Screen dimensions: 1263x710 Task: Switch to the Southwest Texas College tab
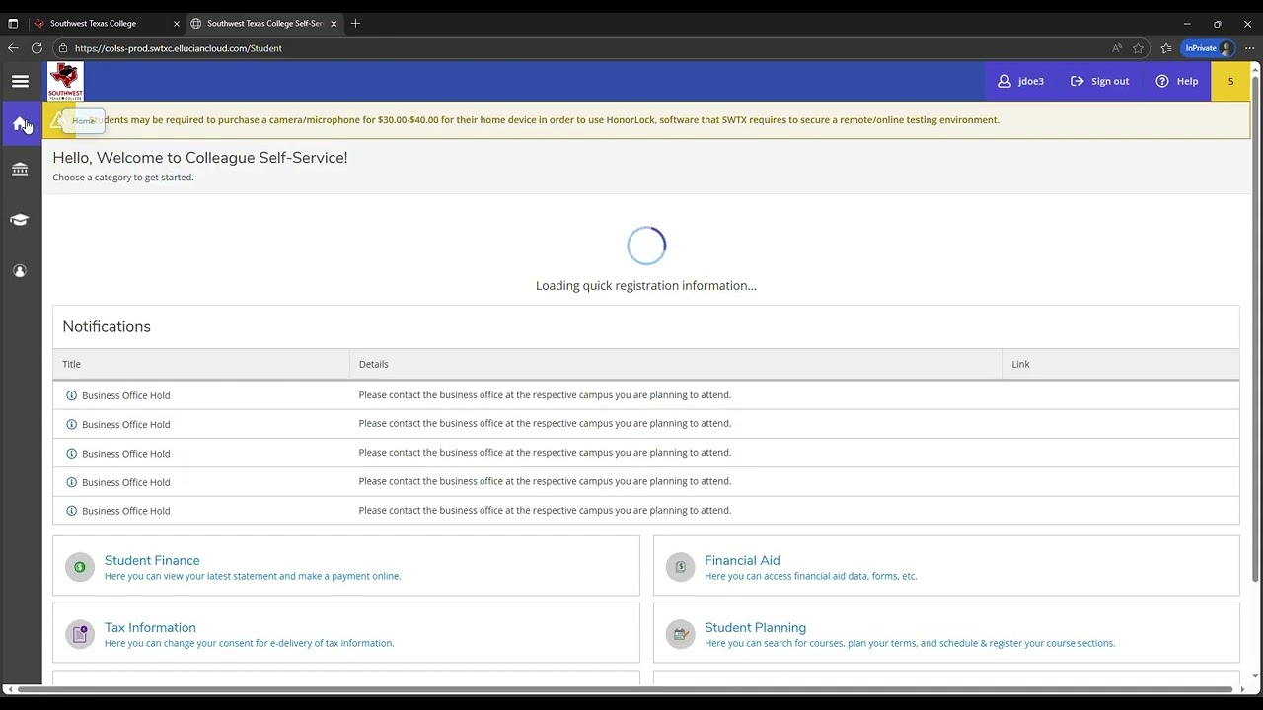tap(104, 23)
